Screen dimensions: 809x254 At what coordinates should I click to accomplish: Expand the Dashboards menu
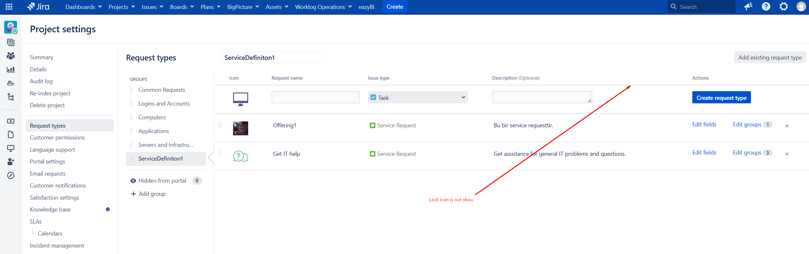pyautogui.click(x=84, y=7)
